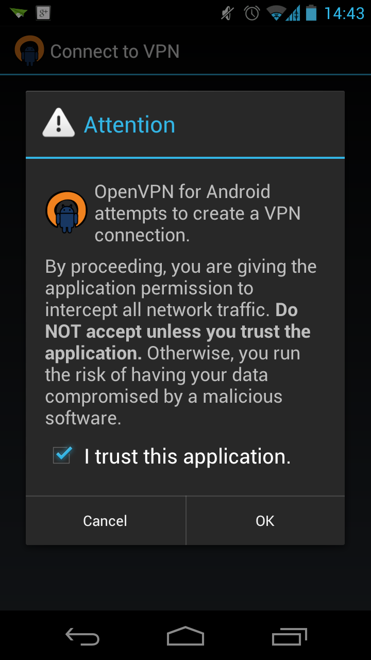371x660 pixels.
Task: Confirm the VPN connection with OK
Action: click(265, 521)
